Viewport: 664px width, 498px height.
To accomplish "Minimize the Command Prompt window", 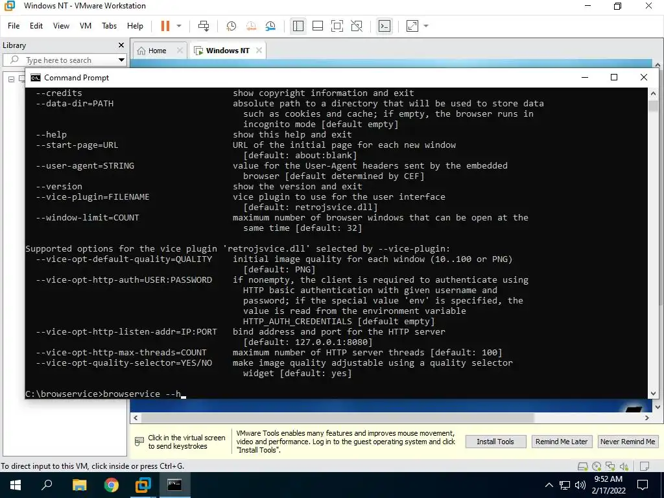I will (585, 78).
